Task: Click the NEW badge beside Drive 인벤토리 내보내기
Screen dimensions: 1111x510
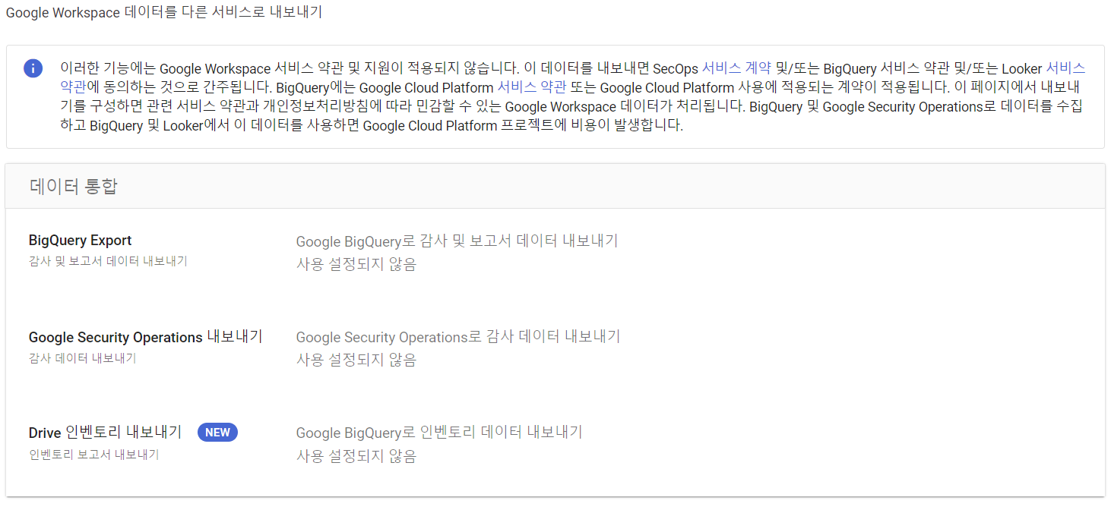Action: (217, 433)
